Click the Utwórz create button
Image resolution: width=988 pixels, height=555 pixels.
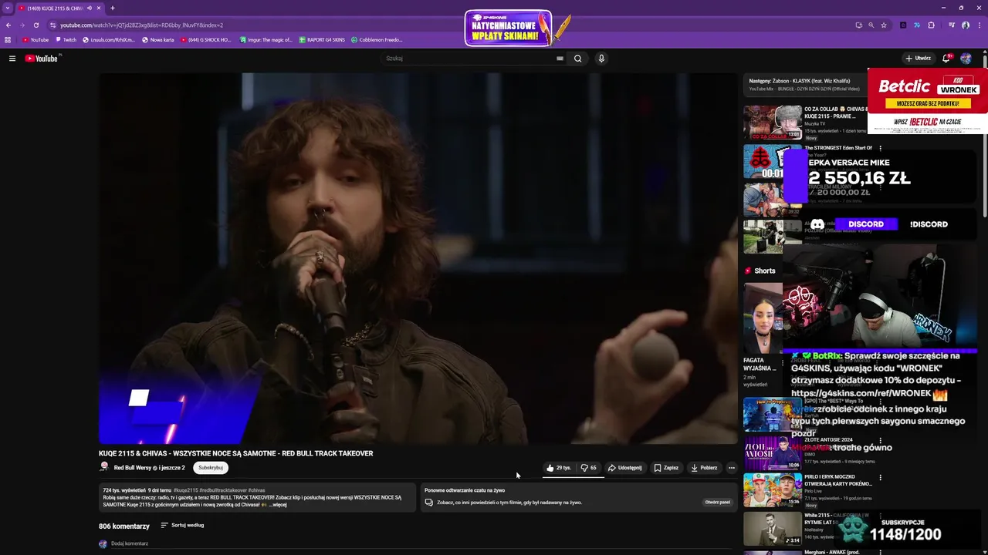click(918, 59)
